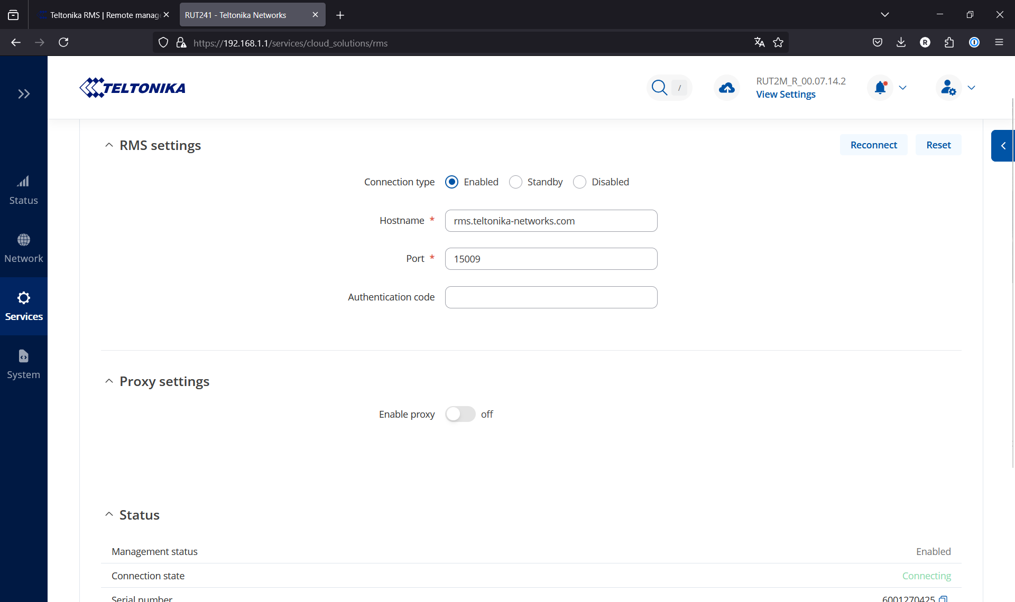
Task: Click the user settings profile icon
Action: point(948,88)
